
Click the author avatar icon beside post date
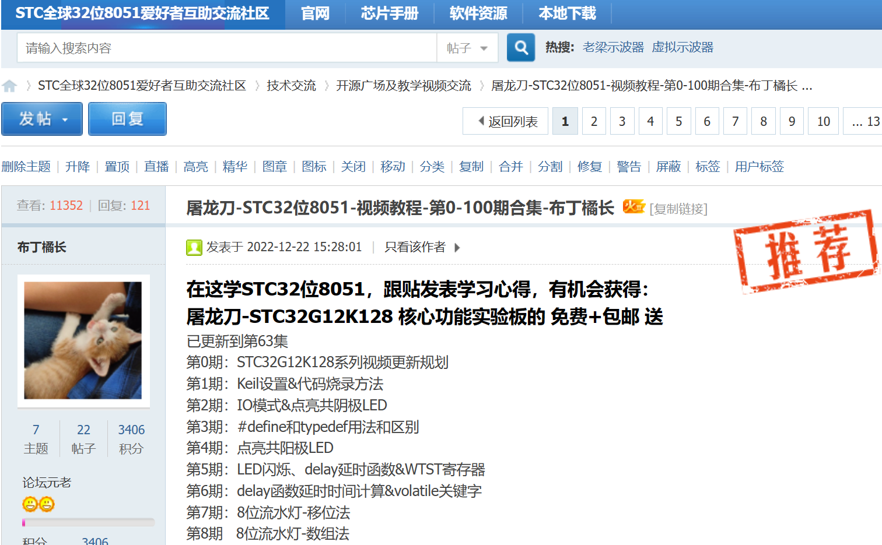click(194, 248)
